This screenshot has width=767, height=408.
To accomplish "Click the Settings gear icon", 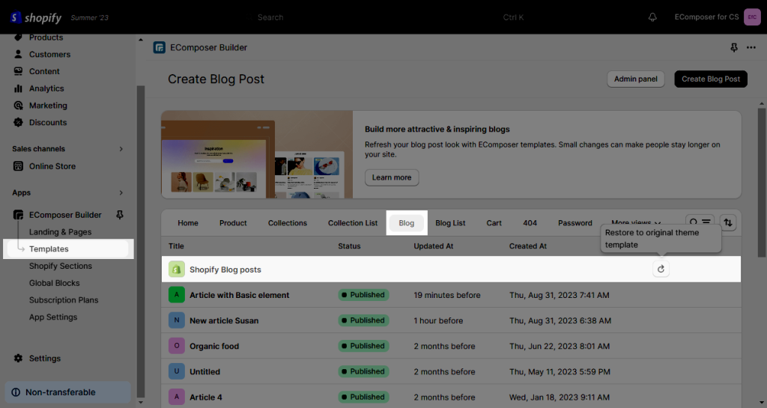I will click(x=18, y=358).
